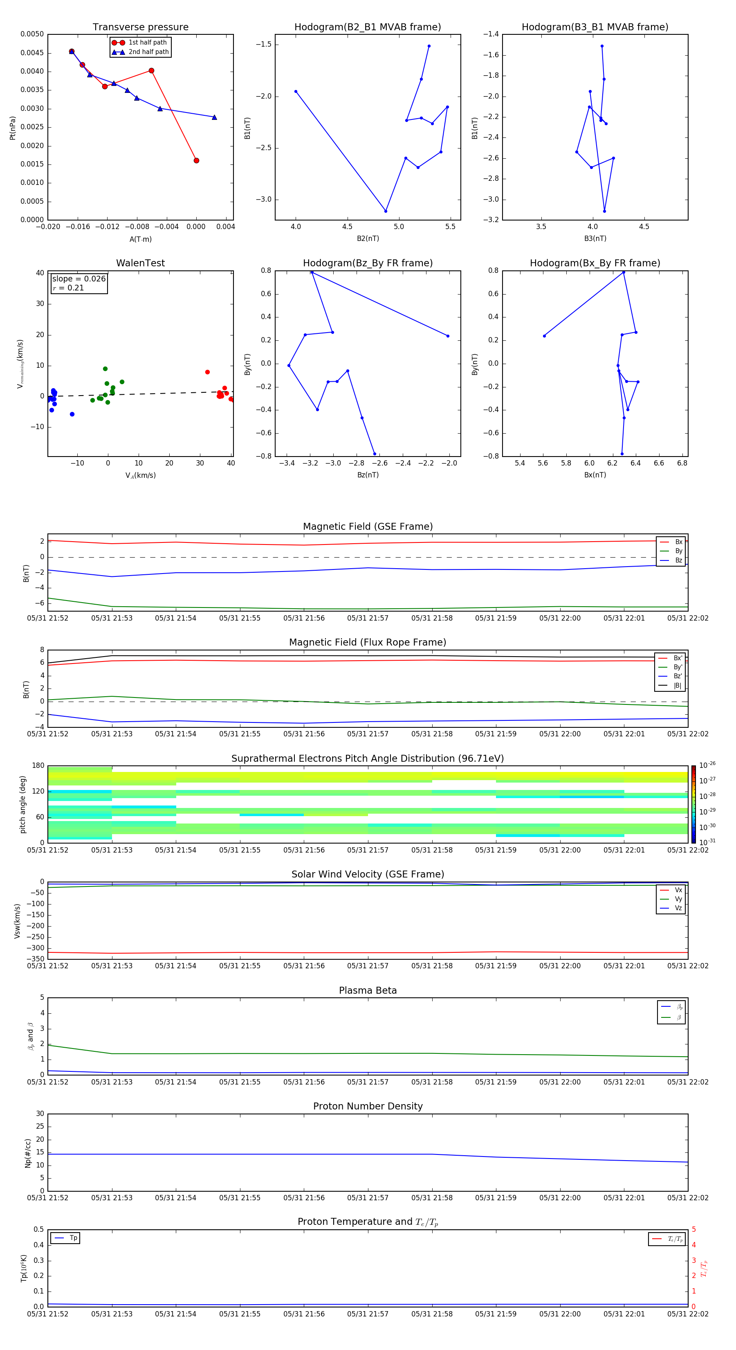Click By in the GSE magnetic field legend
Viewport: 736px width, 1350px height.
tap(671, 551)
